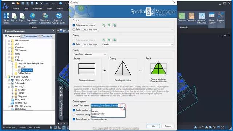
Task: Select 'RED_1.kml' tree item
Action: coord(20,99)
